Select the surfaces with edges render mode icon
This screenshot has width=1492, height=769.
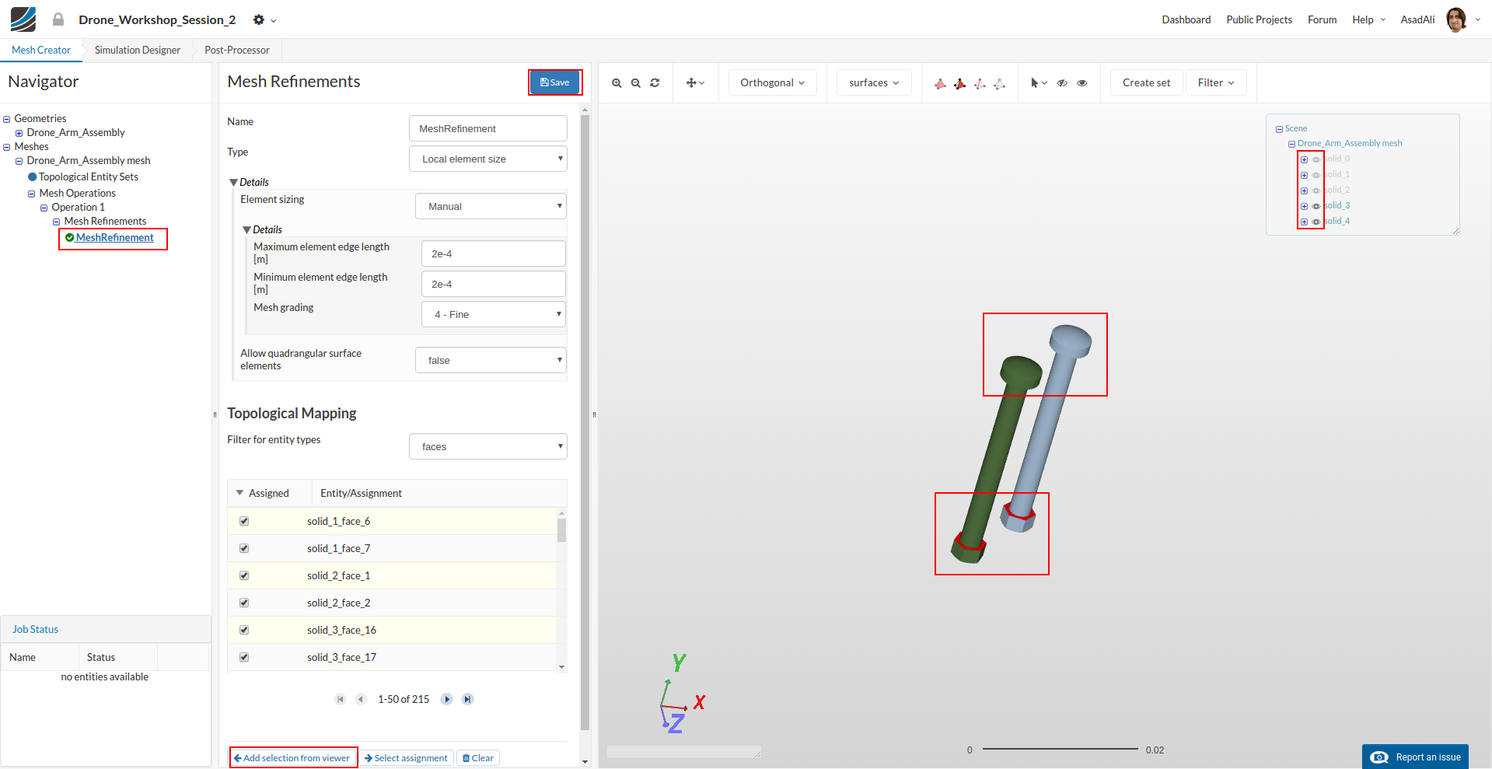click(x=960, y=83)
